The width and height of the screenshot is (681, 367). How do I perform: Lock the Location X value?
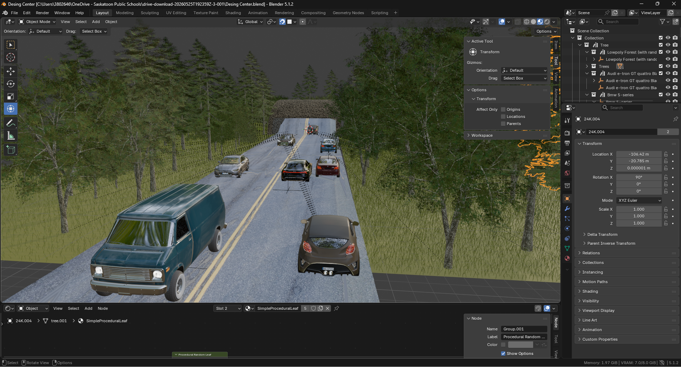tap(666, 154)
